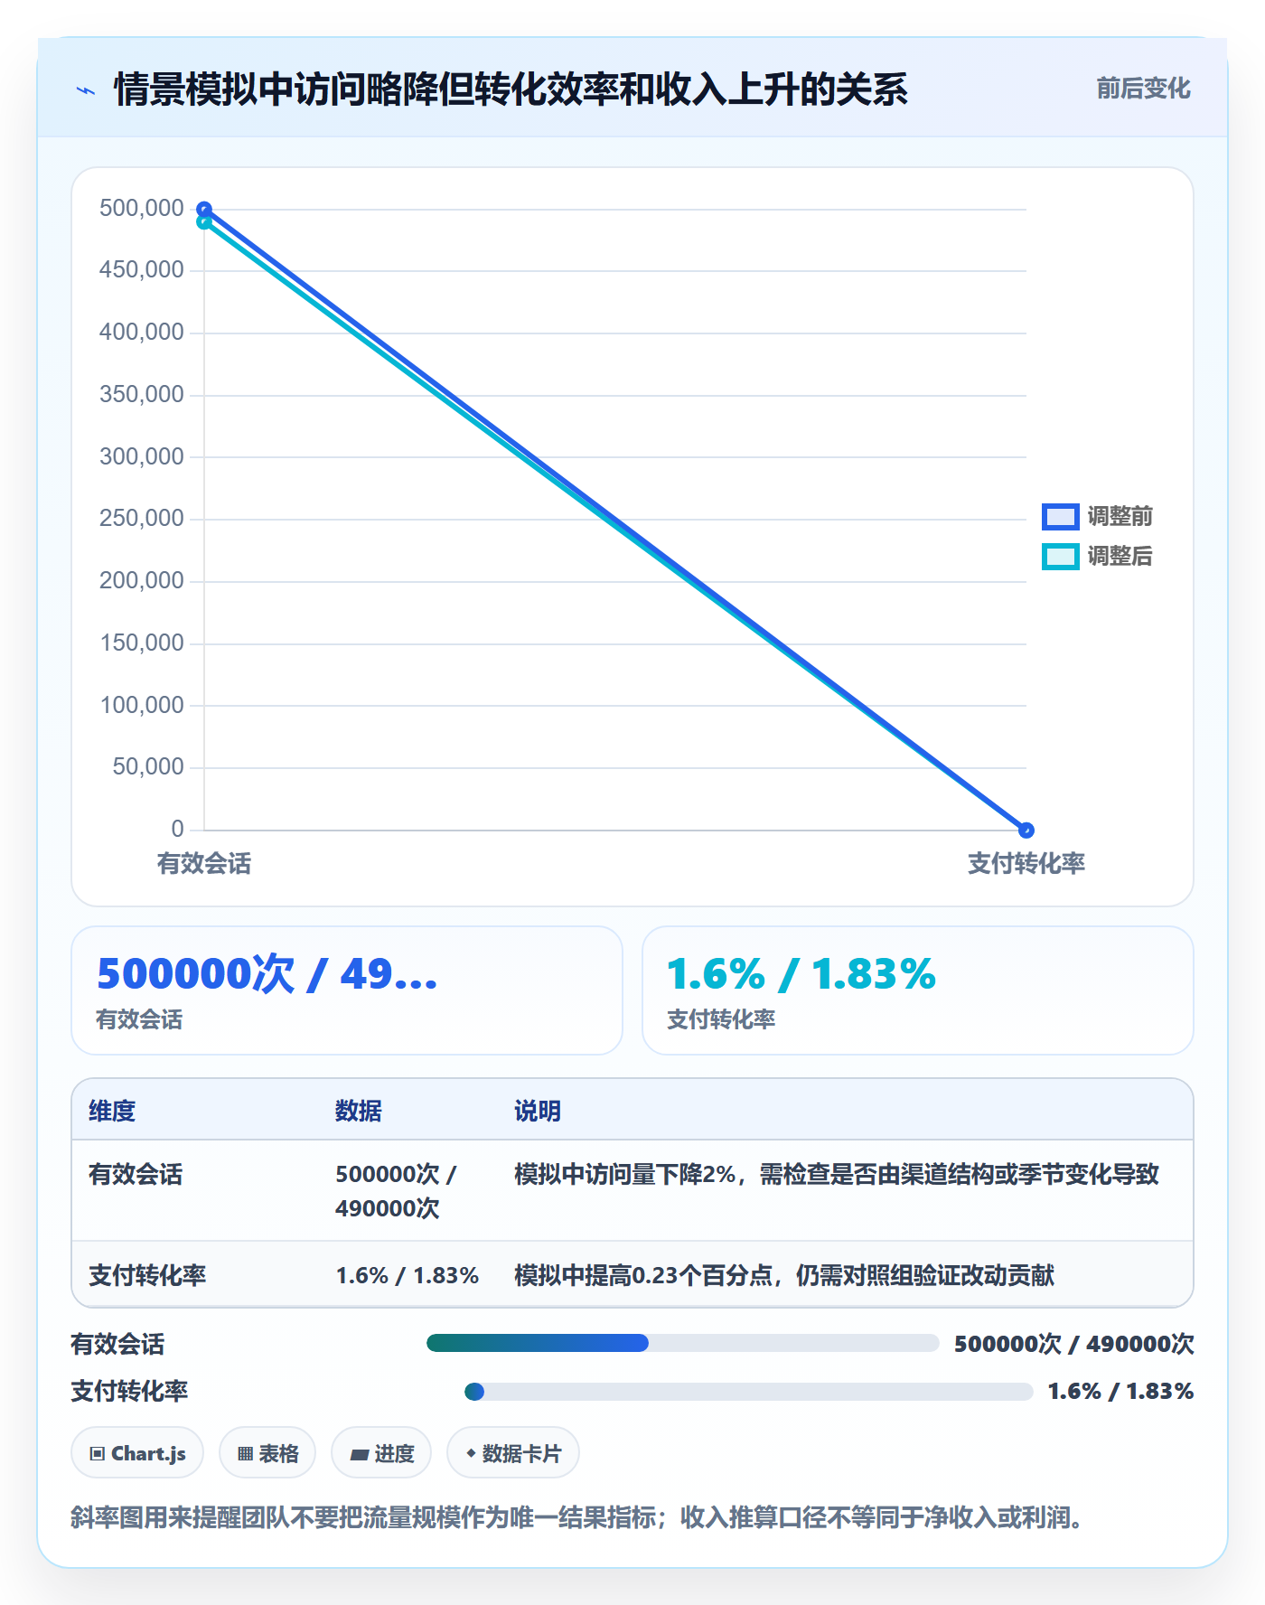Toggle the 调整前 legend swatch
The height and width of the screenshot is (1605, 1265).
pyautogui.click(x=1060, y=516)
